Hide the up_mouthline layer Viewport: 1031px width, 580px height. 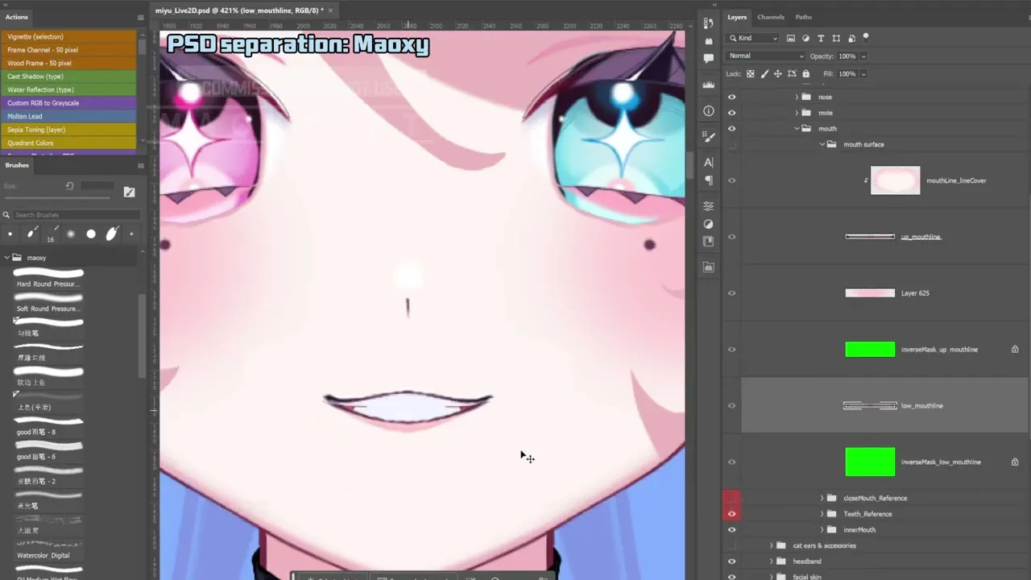[731, 237]
